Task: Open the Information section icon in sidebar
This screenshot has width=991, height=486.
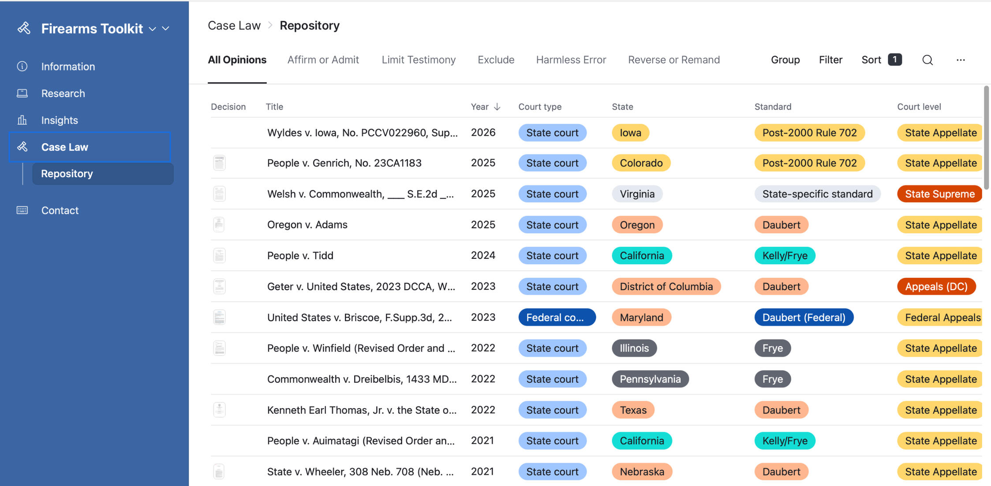Action: [x=22, y=66]
